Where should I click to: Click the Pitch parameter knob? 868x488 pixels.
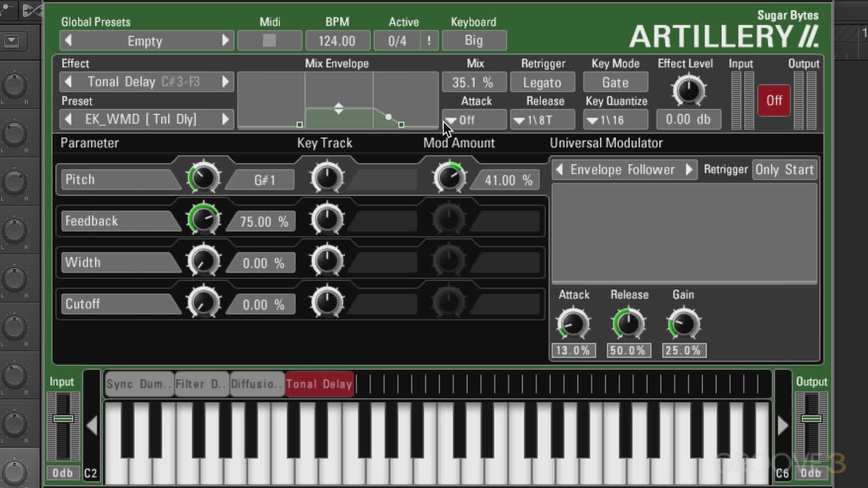point(203,178)
